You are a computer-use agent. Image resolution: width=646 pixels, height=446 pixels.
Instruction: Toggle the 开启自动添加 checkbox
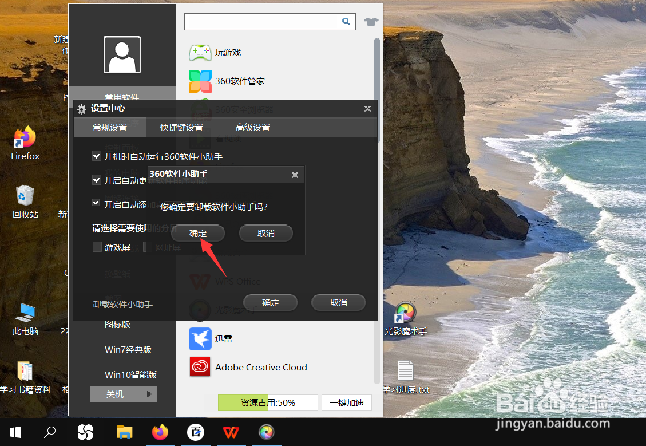(96, 203)
